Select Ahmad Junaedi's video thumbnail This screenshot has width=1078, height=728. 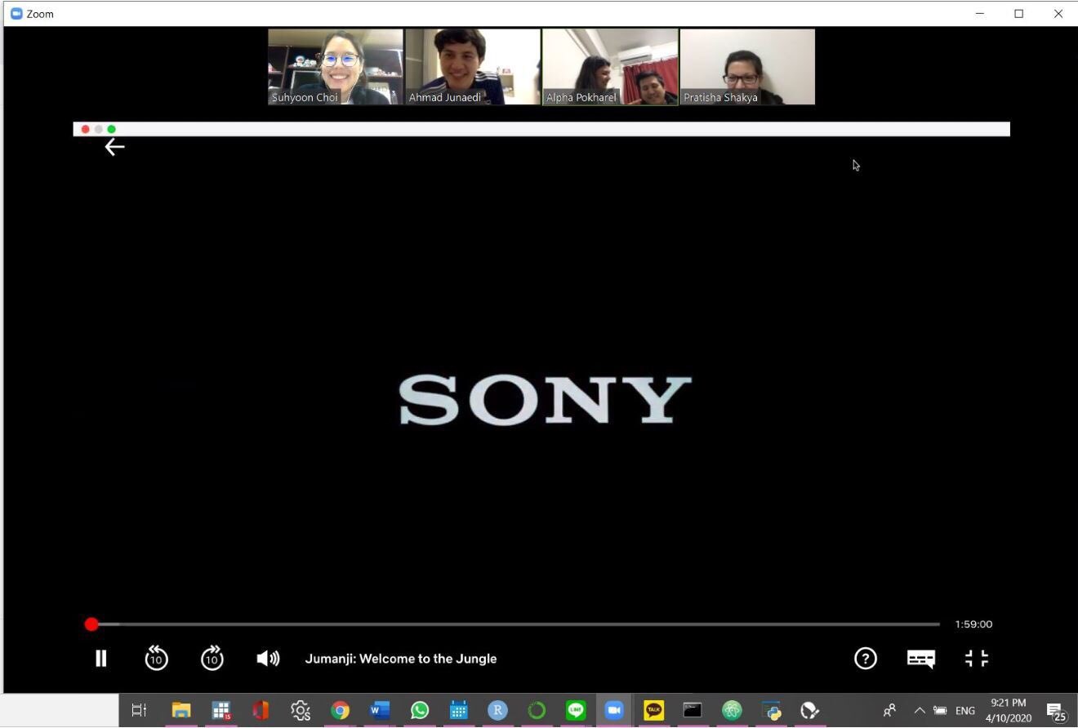(x=473, y=67)
